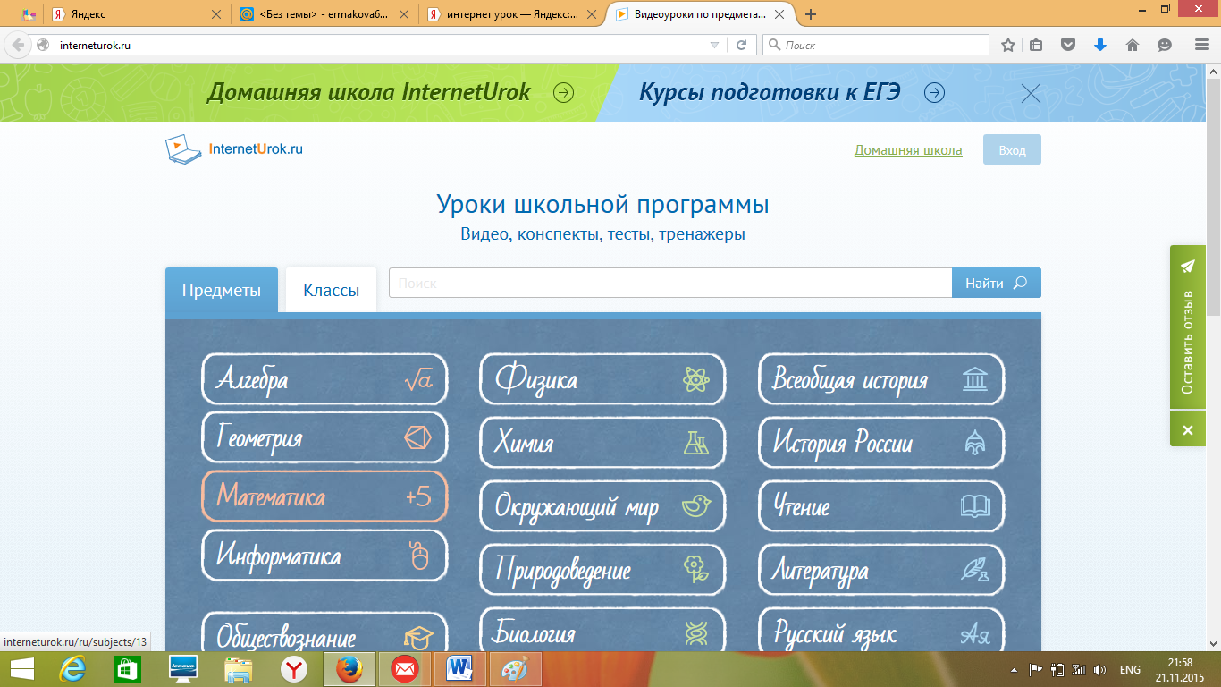This screenshot has height=687, width=1221.
Task: Switch to the интернет урок Яндекс tab
Action: click(513, 14)
